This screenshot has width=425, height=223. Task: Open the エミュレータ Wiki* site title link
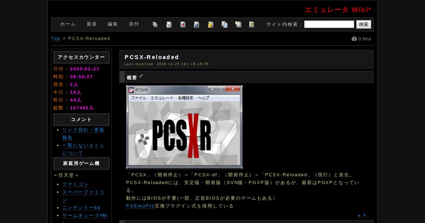[338, 10]
